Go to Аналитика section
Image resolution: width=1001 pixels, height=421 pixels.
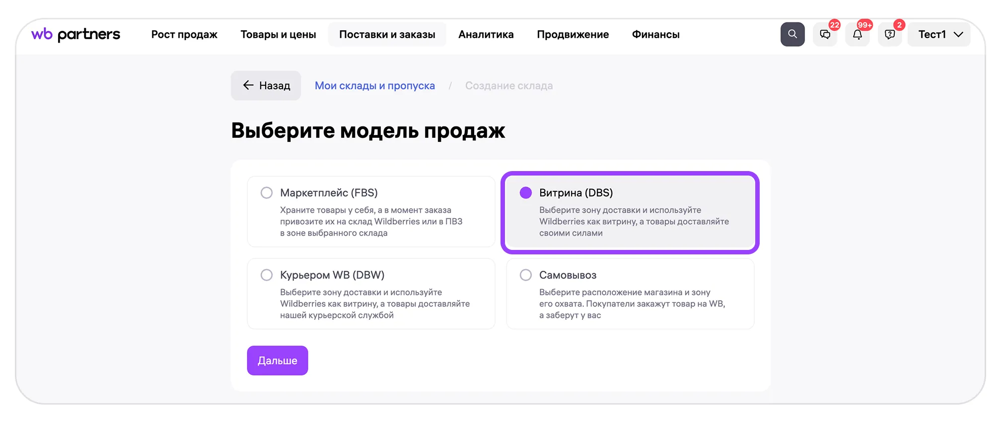(x=486, y=35)
